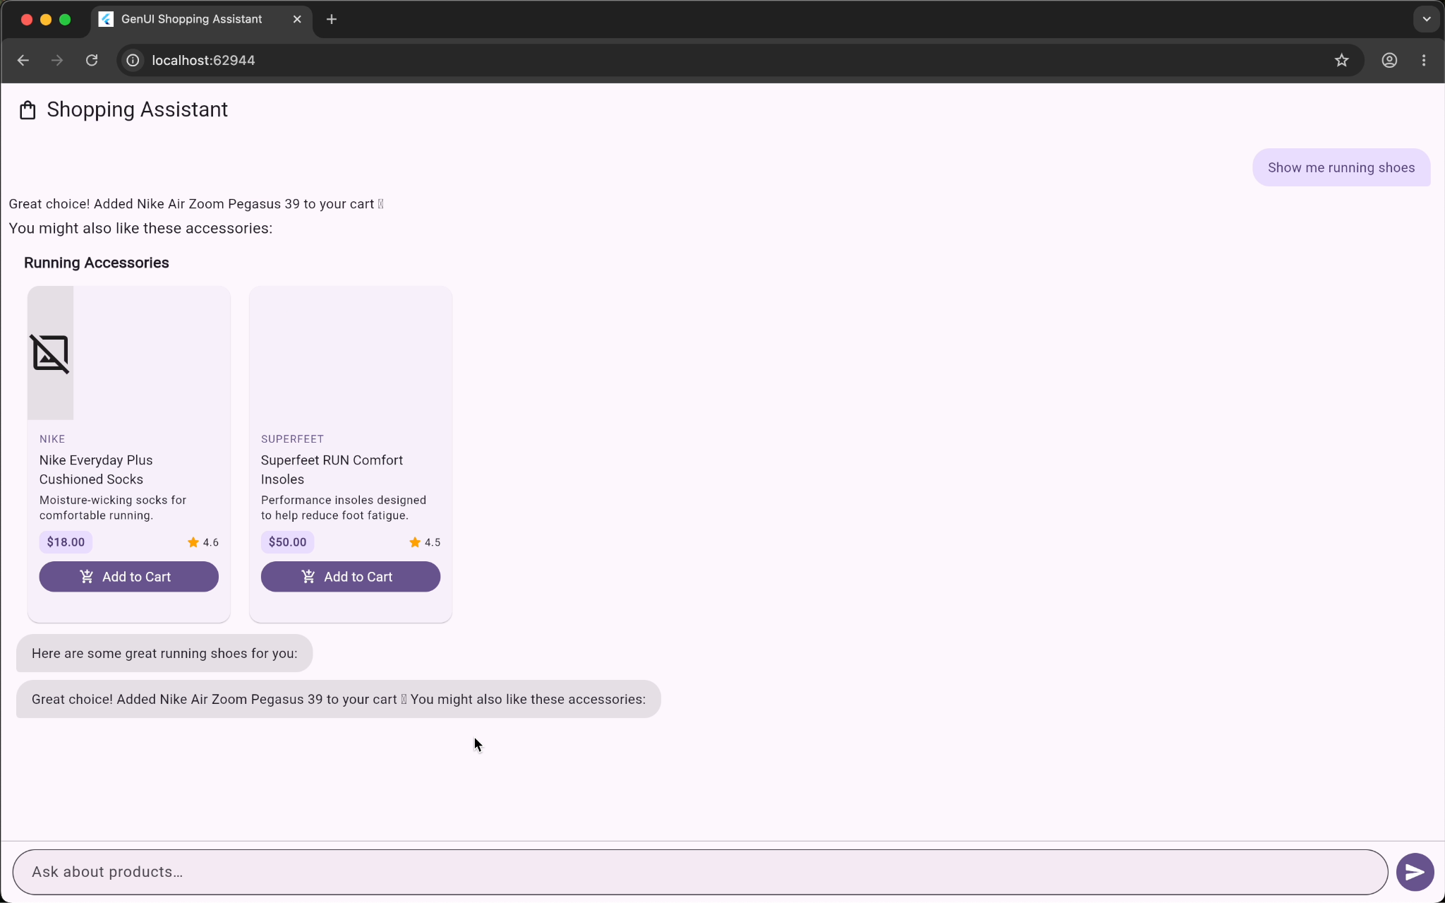The height and width of the screenshot is (903, 1445).
Task: Expand the tab search dropdown arrow
Action: [x=1427, y=19]
